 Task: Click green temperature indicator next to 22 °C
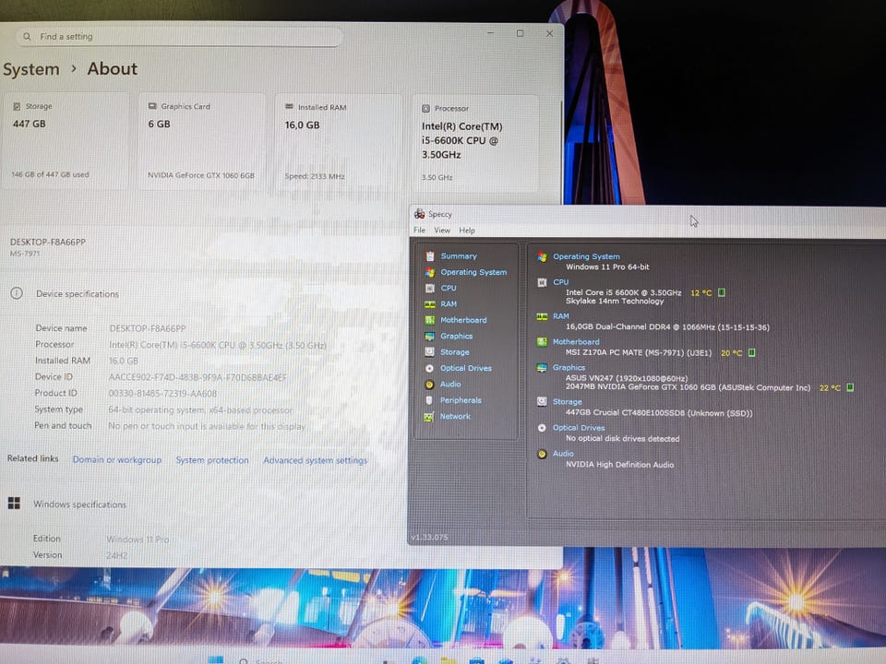[850, 387]
